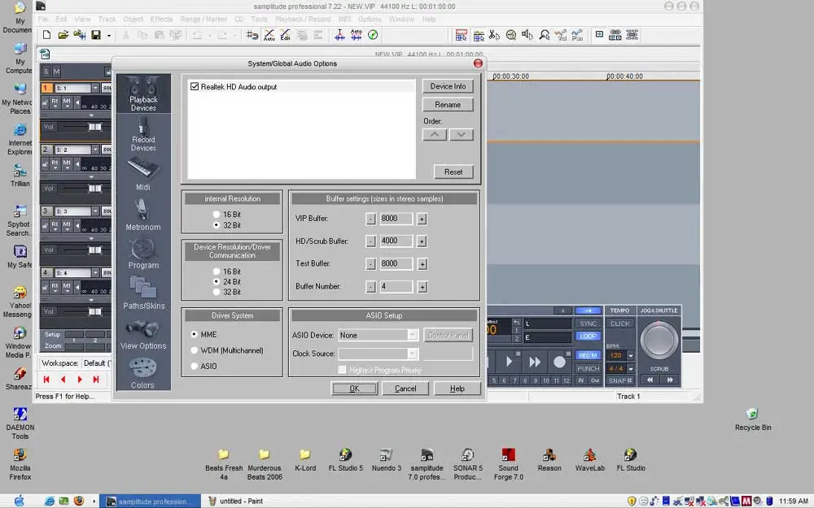Open the Playback Devices section
Image resolution: width=814 pixels, height=508 pixels.
(x=143, y=93)
